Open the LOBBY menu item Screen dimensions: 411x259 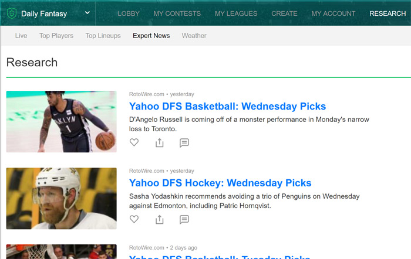pos(129,13)
